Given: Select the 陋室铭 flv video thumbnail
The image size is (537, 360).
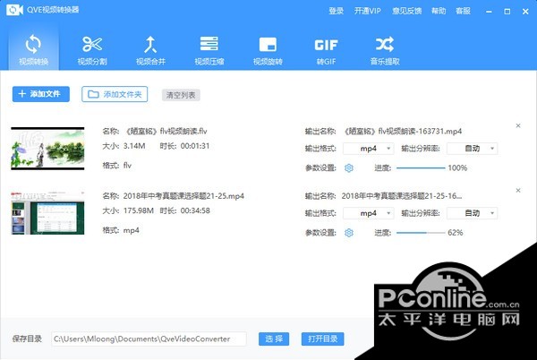Looking at the screenshot, I should point(47,149).
